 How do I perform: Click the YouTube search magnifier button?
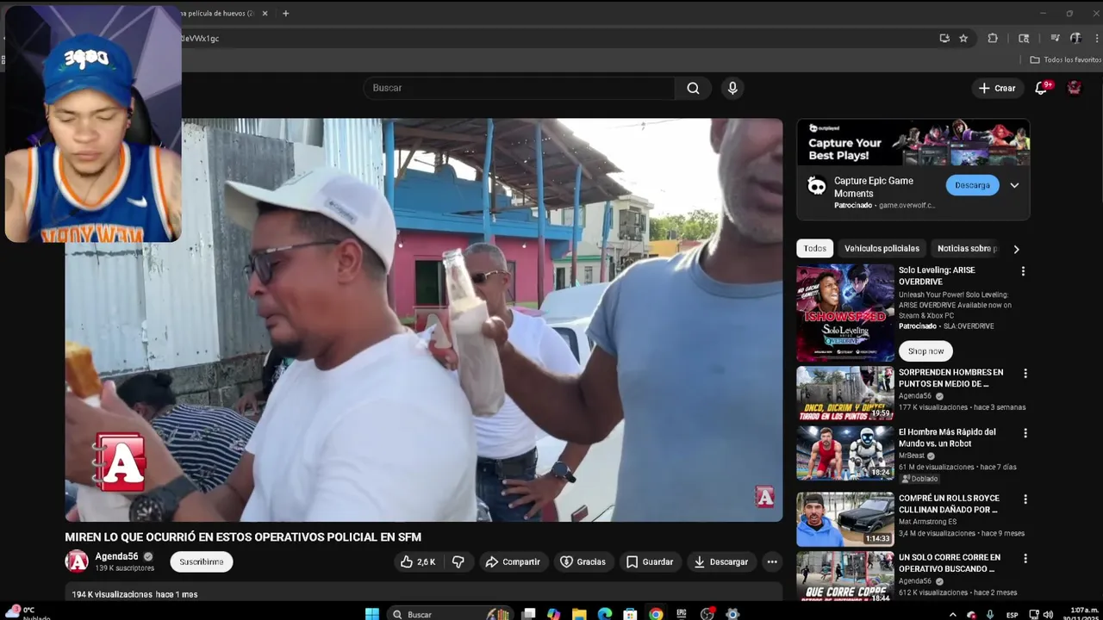693,88
